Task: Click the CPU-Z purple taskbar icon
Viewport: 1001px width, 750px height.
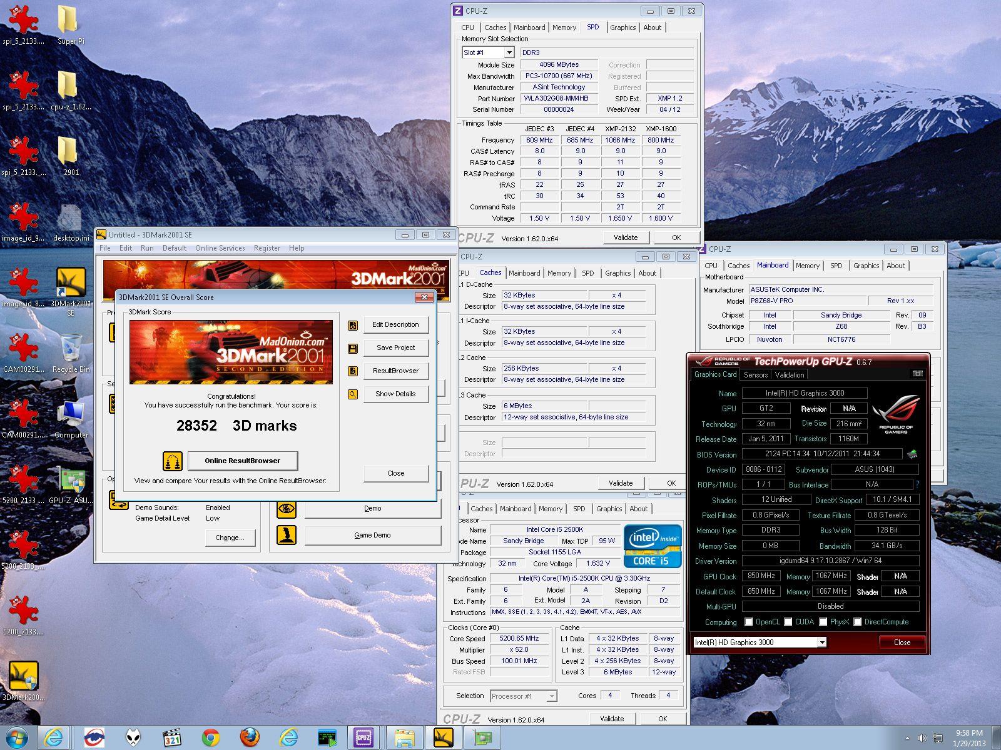Action: [363, 738]
